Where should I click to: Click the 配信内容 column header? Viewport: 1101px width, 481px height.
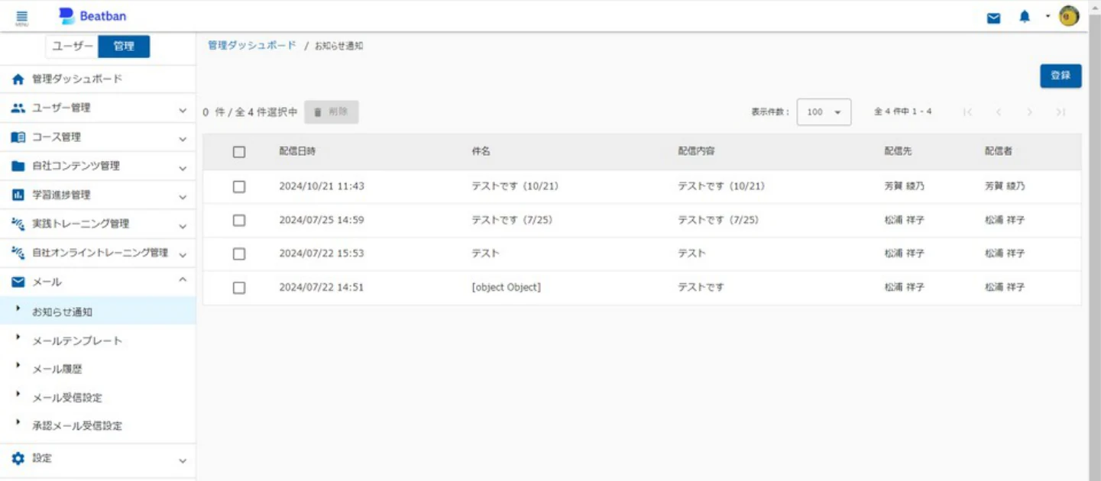click(696, 152)
